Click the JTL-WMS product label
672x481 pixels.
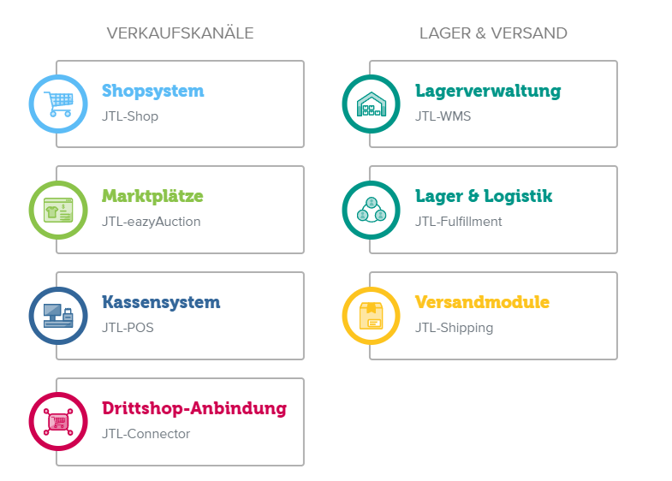pyautogui.click(x=443, y=116)
